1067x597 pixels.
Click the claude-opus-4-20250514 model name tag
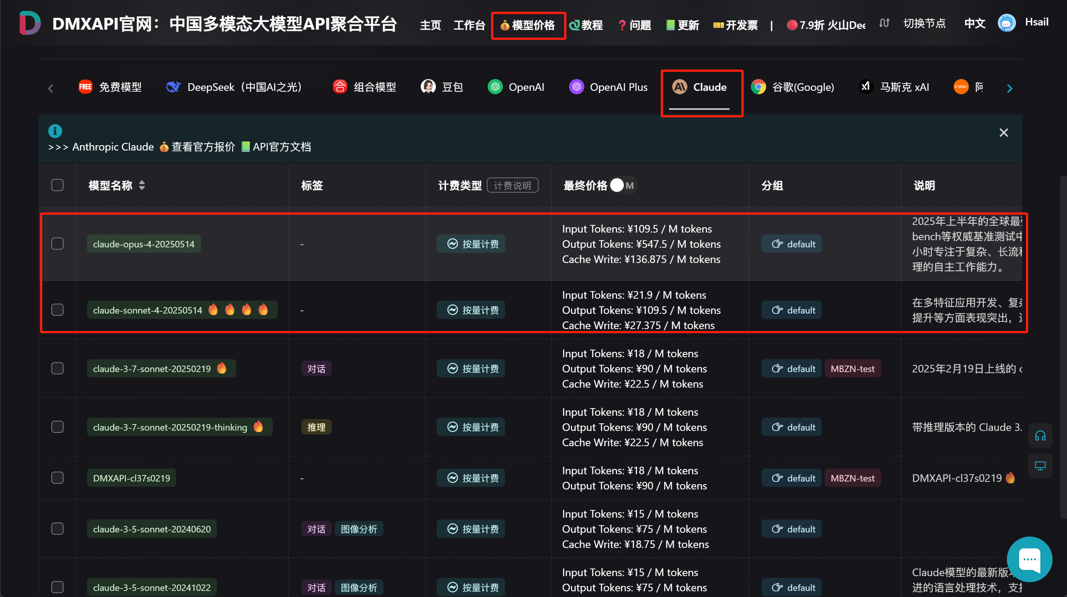[x=144, y=244]
